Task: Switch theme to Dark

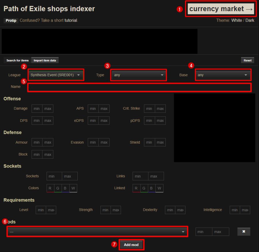Action: click(x=250, y=20)
